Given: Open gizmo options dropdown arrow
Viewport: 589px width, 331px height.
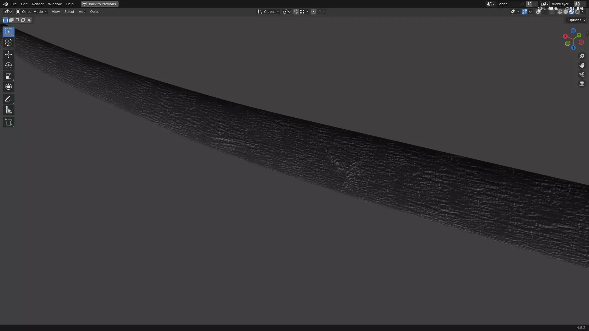Looking at the screenshot, I should 530,12.
